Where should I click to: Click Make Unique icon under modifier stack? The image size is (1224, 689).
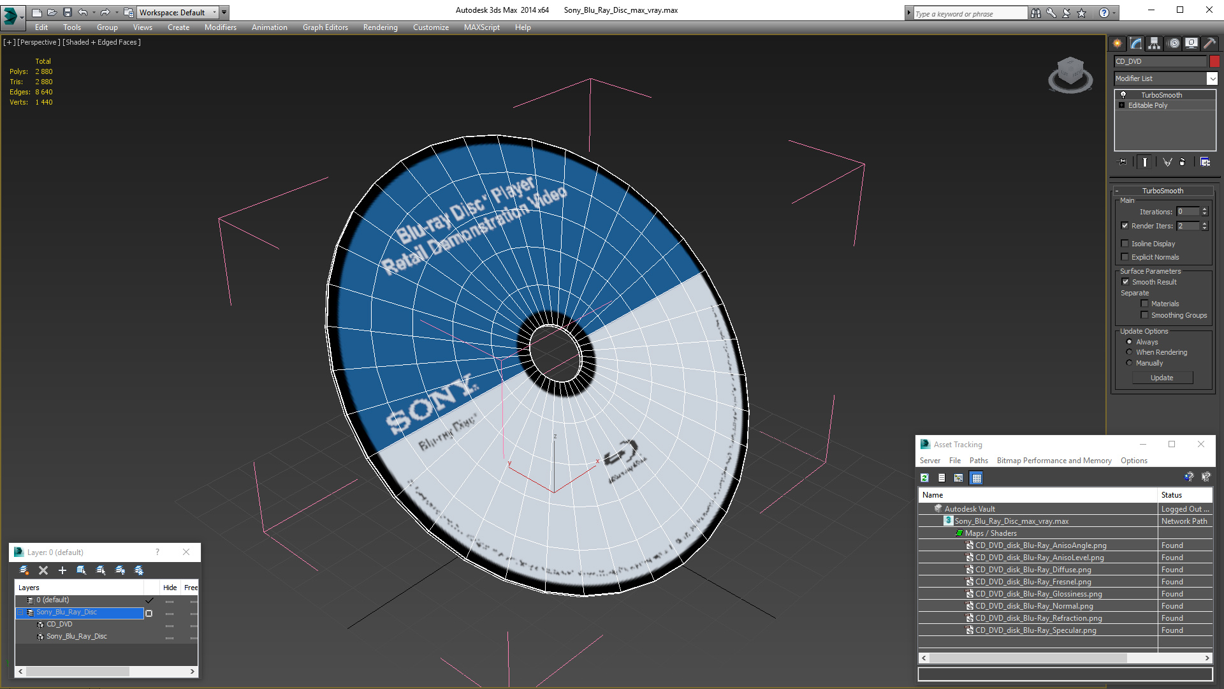pos(1167,162)
